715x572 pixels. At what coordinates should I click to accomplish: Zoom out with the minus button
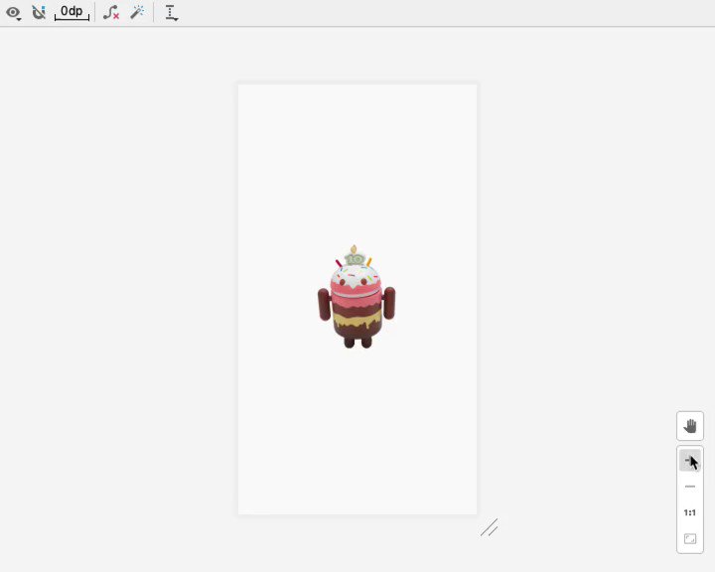coord(690,487)
